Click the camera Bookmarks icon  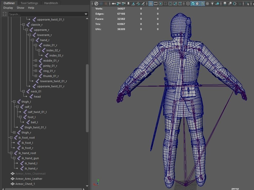coord(128,4)
